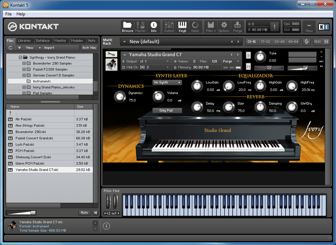Mute the Yamaha Studio Grand C7 instrument
Viewport: 336px width, 245px height.
(248, 67)
